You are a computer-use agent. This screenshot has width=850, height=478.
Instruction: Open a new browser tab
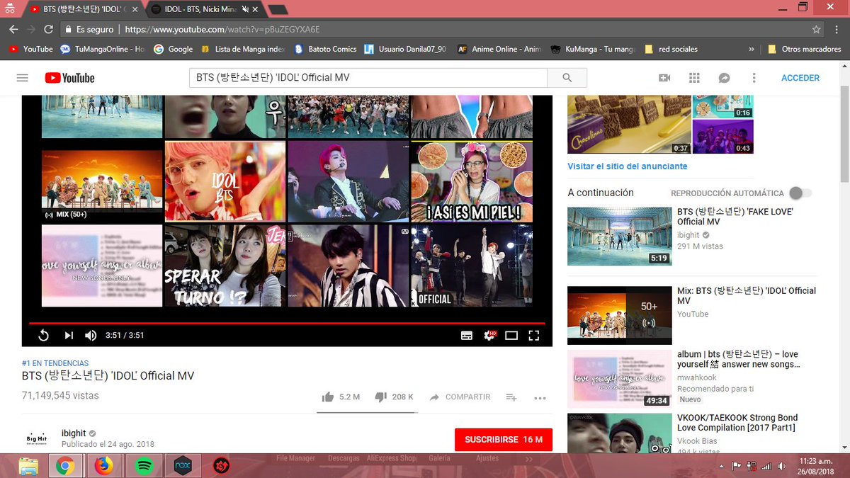point(278,10)
